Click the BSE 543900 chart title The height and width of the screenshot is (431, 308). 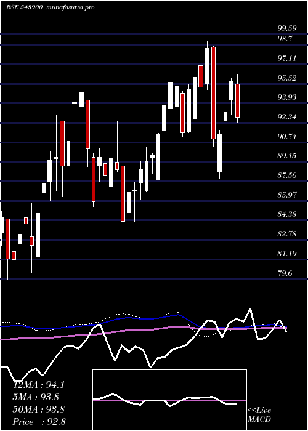[24, 7]
